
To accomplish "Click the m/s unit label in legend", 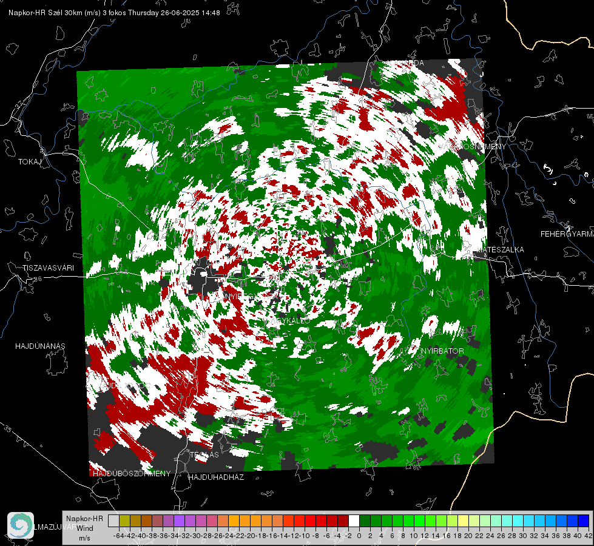I will [x=84, y=538].
